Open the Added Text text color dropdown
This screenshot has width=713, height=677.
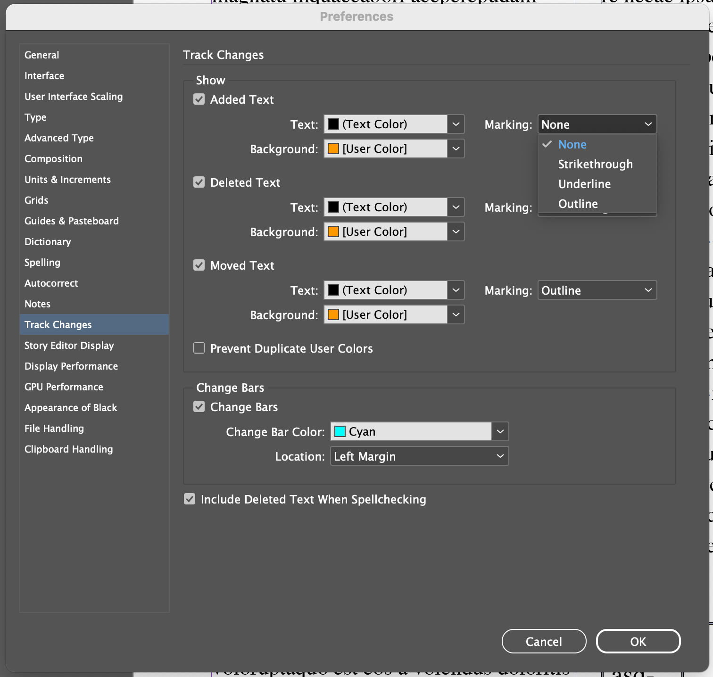(455, 124)
